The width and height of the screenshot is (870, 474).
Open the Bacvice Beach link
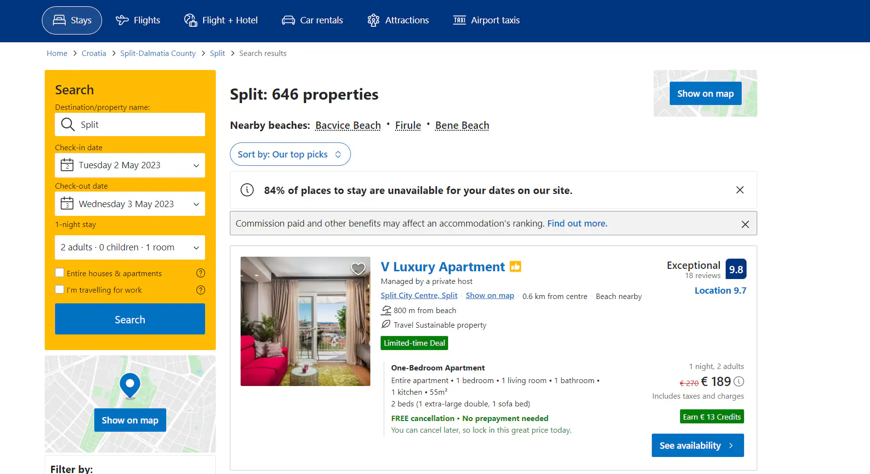point(348,125)
